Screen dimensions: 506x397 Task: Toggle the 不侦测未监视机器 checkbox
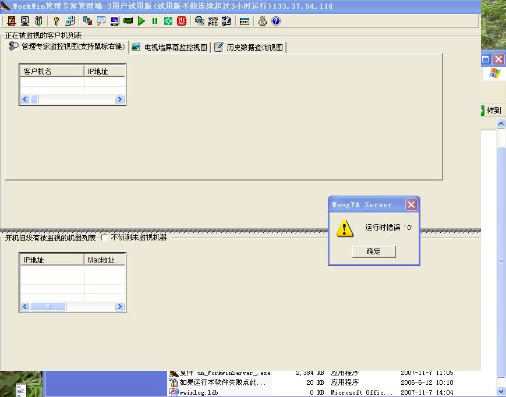click(104, 238)
